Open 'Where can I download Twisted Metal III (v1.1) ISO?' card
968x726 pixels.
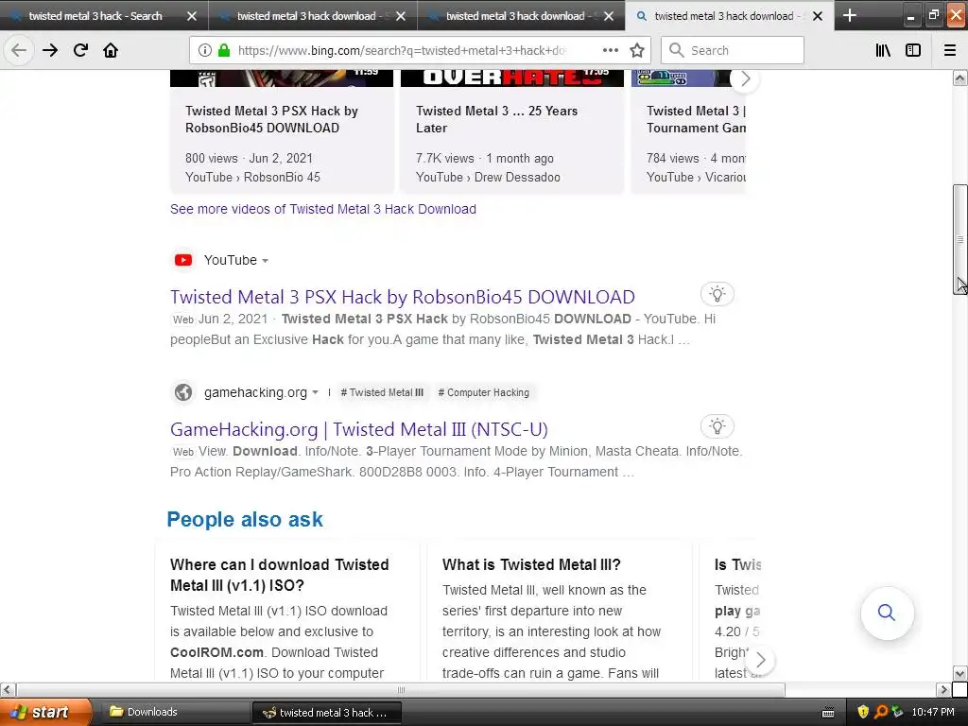coord(287,613)
